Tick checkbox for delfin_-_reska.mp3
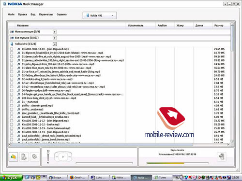Image resolution: width=242 pixels, height=181 pixels. pyautogui.click(x=12, y=109)
